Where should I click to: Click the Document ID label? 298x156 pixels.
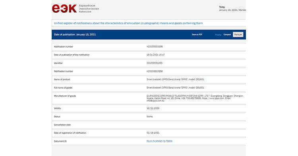point(60,141)
